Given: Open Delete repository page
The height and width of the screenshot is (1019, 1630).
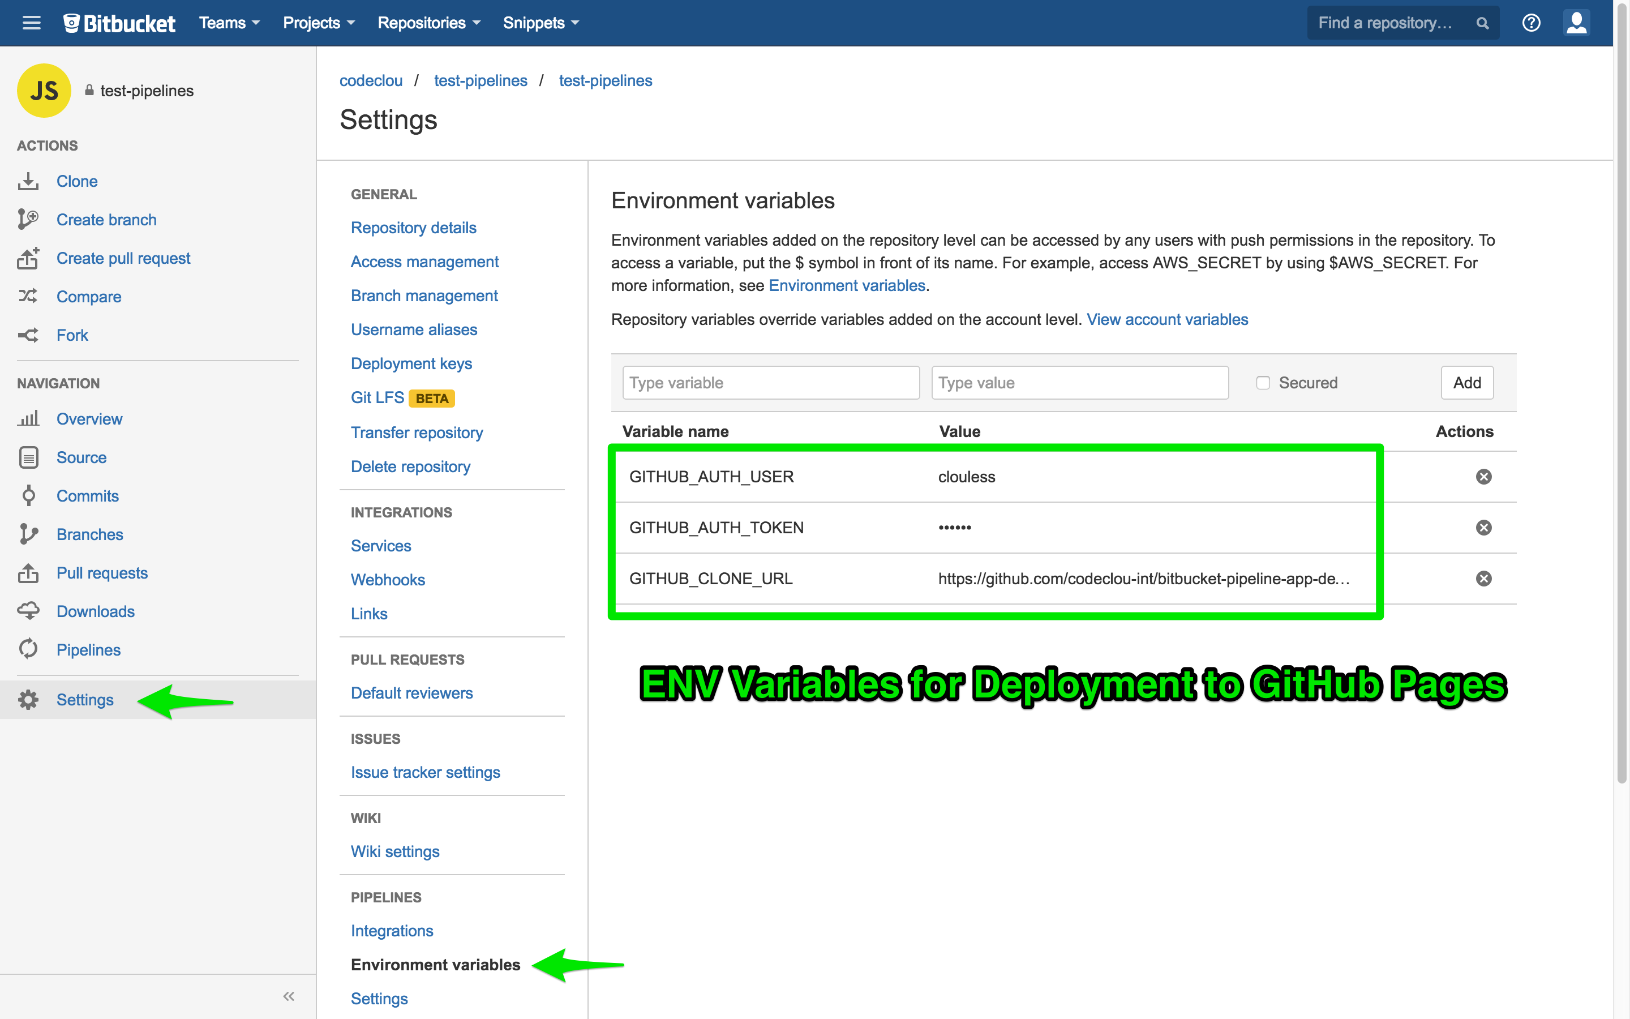Looking at the screenshot, I should coord(410,466).
